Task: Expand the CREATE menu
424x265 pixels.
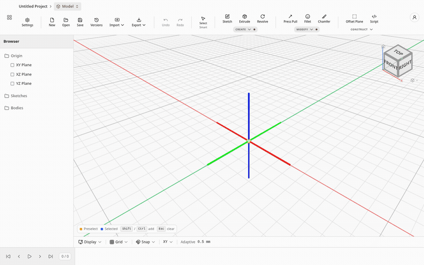Action: [x=245, y=30]
